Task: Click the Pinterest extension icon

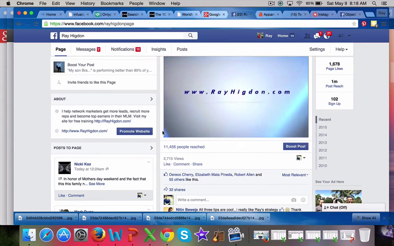Action: click(364, 24)
